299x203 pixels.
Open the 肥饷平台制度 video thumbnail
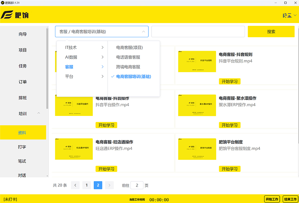tap(197, 149)
